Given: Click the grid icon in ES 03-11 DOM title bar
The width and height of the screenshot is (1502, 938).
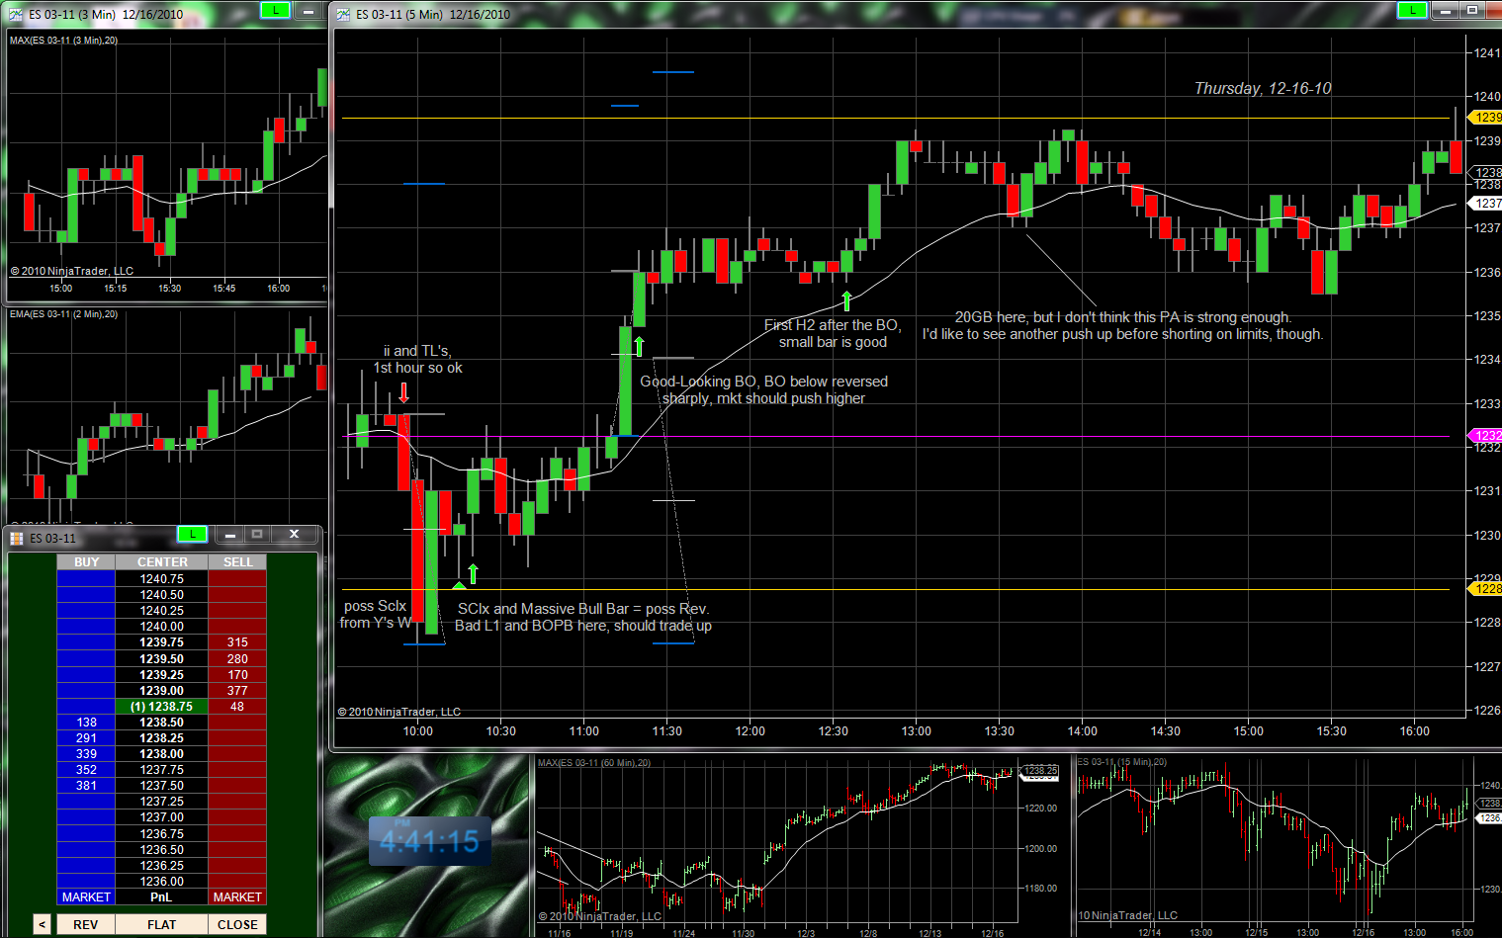Looking at the screenshot, I should (x=16, y=538).
